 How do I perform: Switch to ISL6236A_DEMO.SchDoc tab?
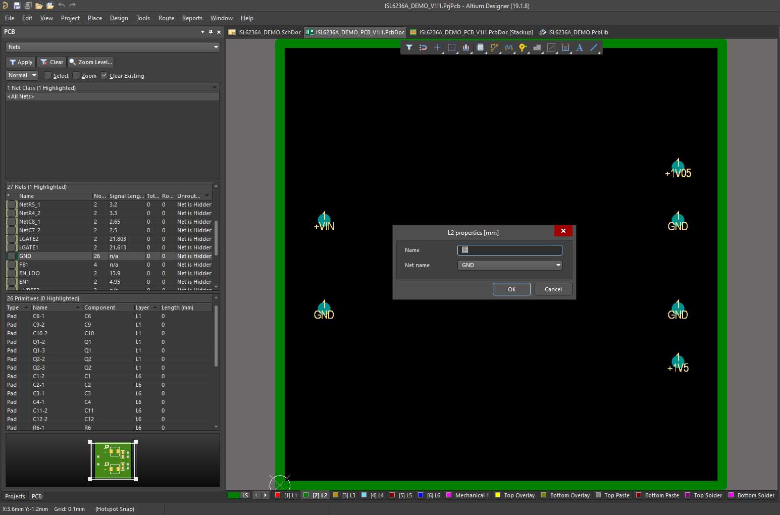(265, 32)
